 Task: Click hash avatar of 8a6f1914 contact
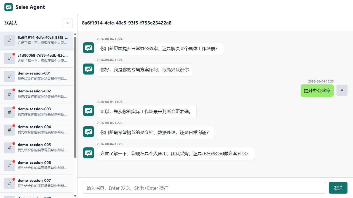9,41
